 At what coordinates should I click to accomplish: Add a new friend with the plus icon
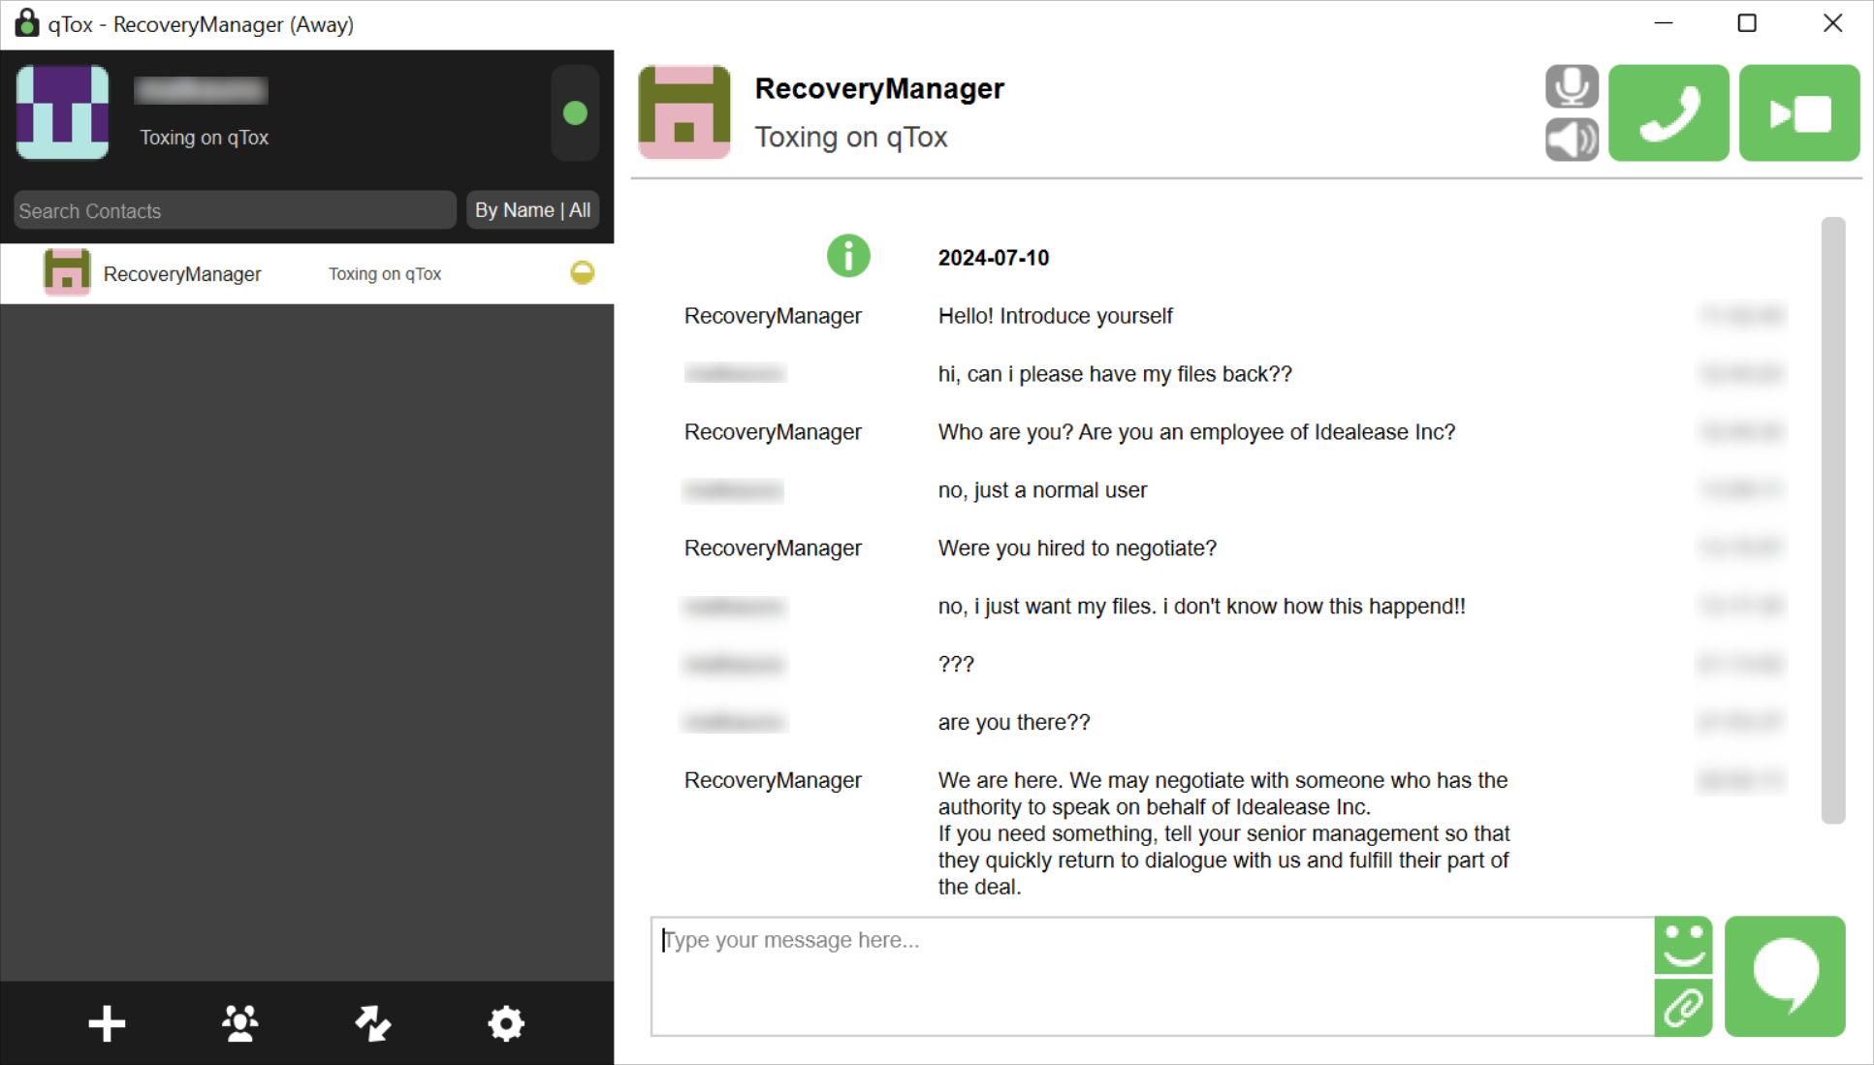coord(107,1023)
